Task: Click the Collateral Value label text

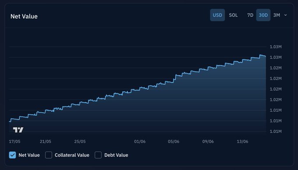Action: [72, 155]
